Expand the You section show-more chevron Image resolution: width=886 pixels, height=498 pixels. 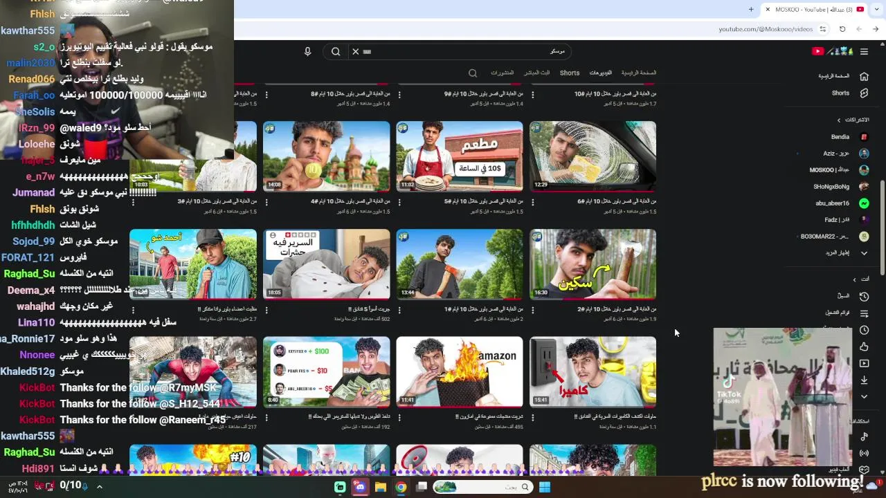[x=864, y=396]
